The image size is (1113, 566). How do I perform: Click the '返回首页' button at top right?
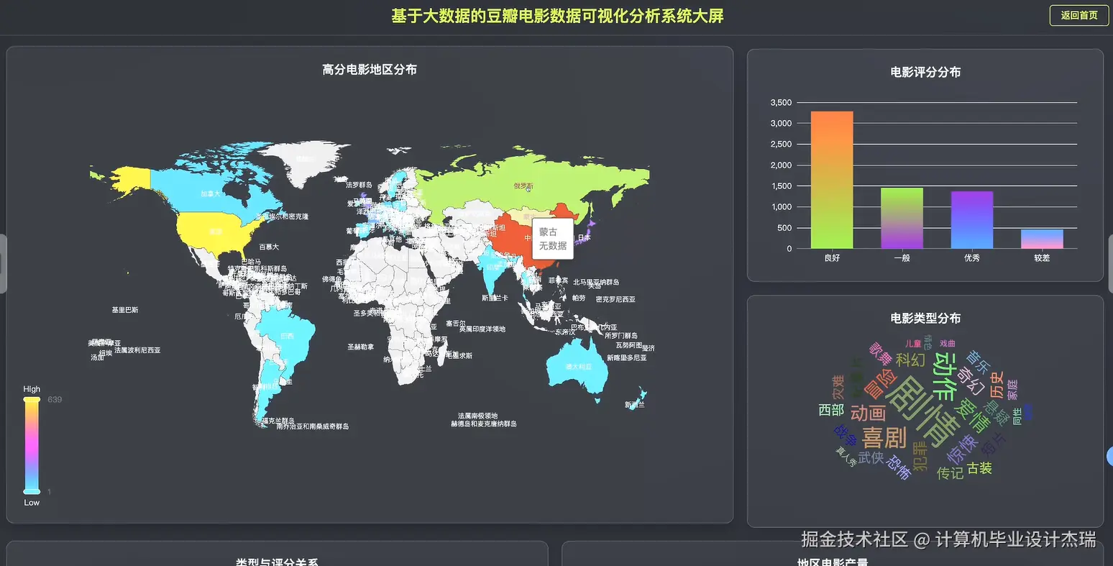click(x=1078, y=15)
